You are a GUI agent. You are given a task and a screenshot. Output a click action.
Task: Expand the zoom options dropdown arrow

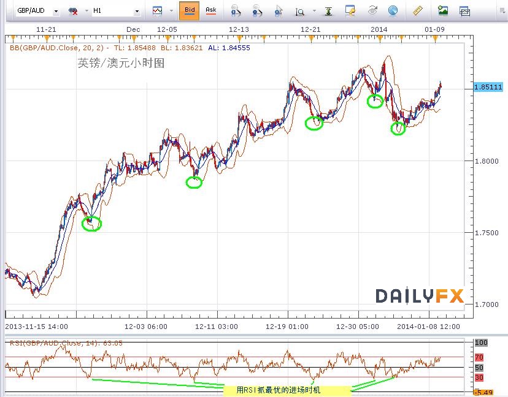click(x=314, y=11)
